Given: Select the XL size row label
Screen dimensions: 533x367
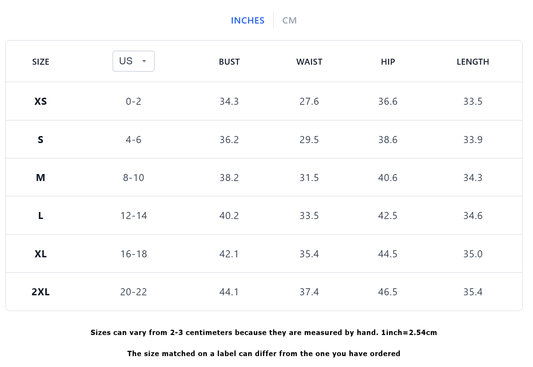Looking at the screenshot, I should tap(40, 254).
